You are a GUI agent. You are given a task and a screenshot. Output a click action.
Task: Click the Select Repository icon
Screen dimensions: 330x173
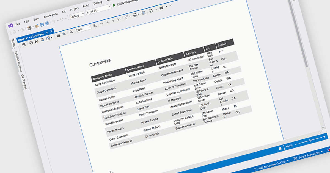coord(295,158)
